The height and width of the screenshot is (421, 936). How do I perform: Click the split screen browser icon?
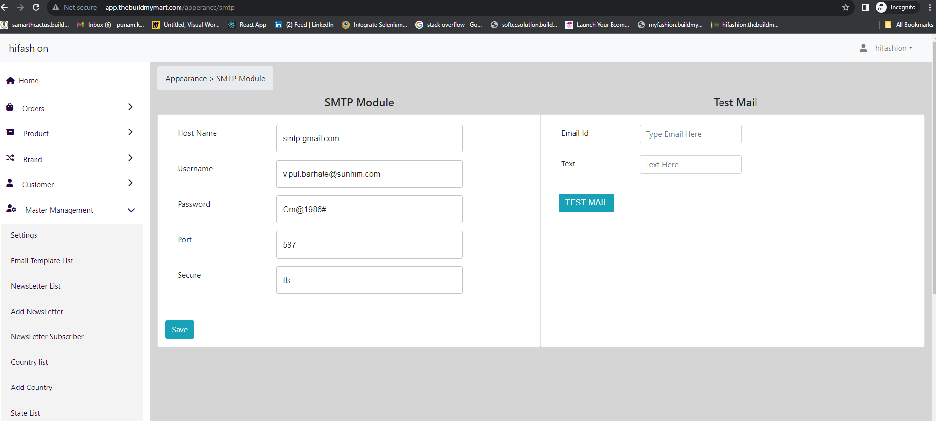tap(865, 7)
